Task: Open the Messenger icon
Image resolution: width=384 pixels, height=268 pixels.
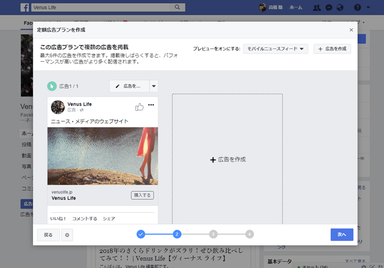Action: [x=329, y=8]
